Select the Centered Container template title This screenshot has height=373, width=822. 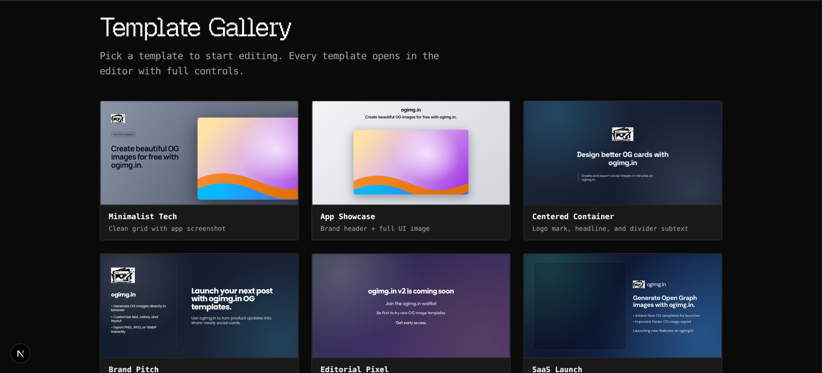coord(573,217)
